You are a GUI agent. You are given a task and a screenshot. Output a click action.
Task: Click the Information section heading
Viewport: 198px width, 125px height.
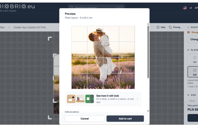pyautogui.click(x=72, y=112)
